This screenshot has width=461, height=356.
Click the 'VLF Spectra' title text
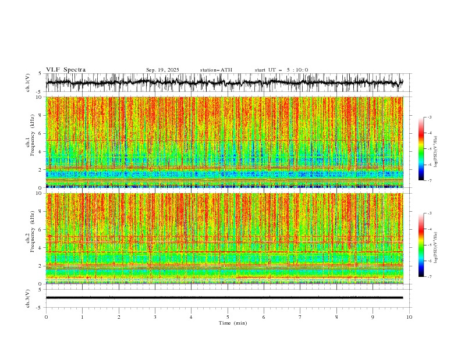coord(66,70)
